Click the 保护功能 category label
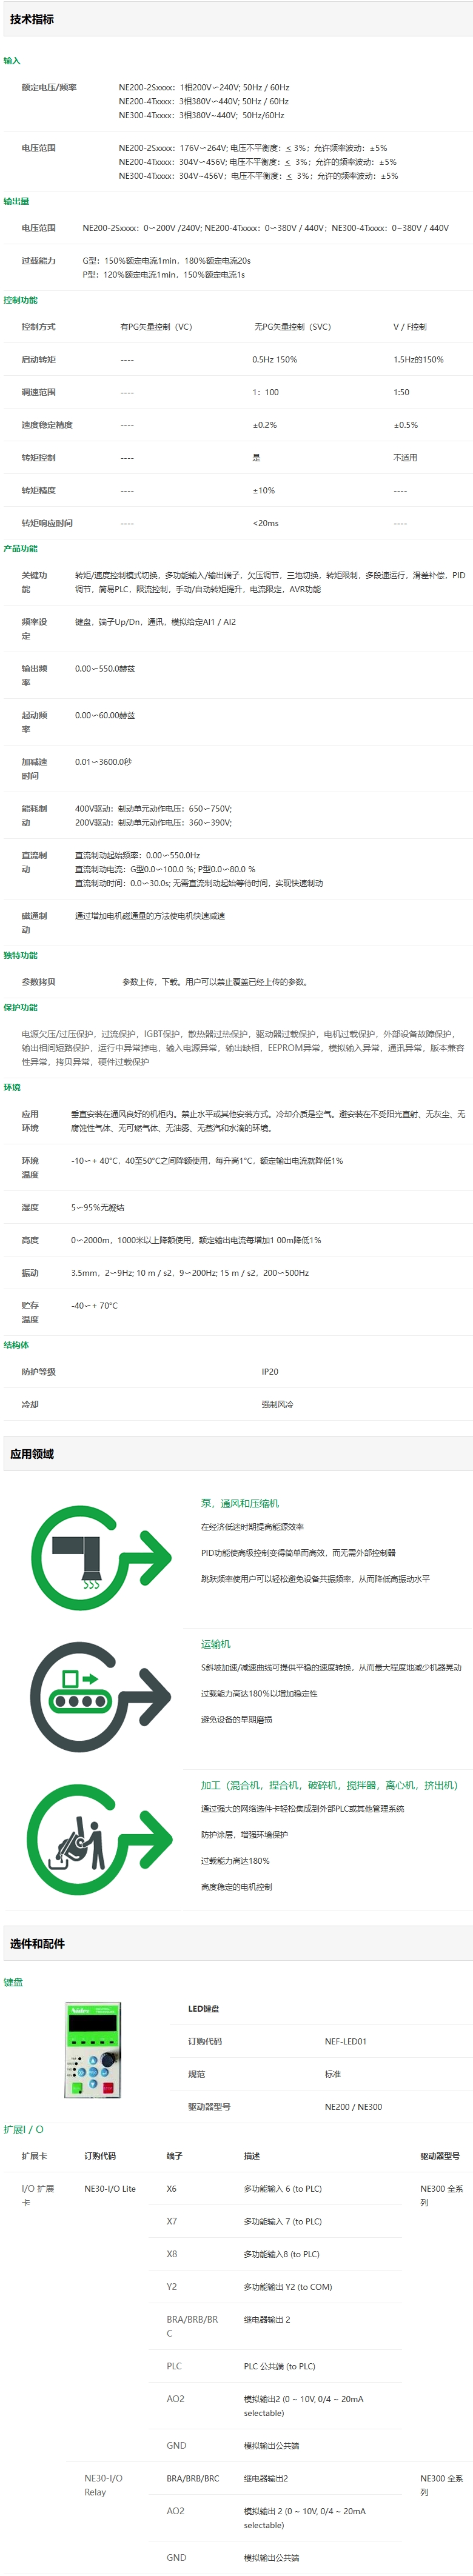473x2576 pixels. 20,1007
